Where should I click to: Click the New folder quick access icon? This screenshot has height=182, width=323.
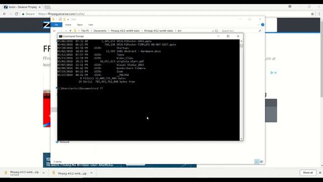click(64, 19)
